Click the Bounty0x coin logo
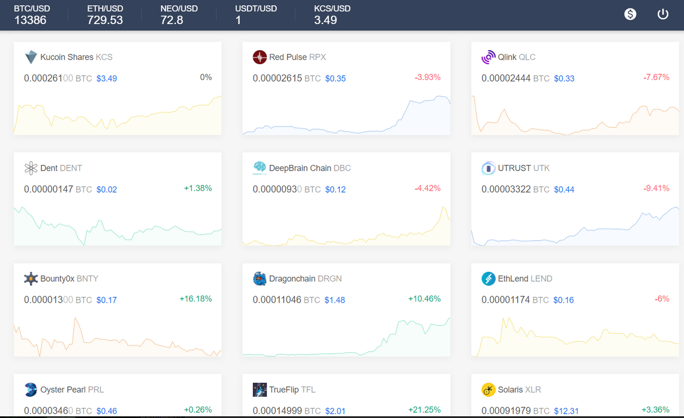 tap(31, 279)
